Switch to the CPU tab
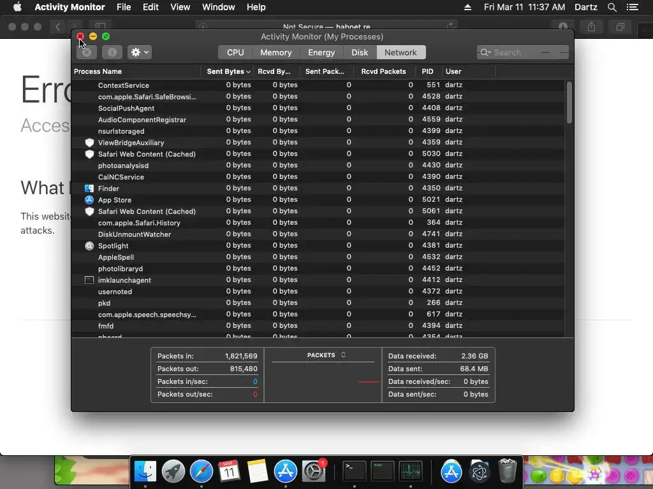The width and height of the screenshot is (653, 489). tap(235, 52)
